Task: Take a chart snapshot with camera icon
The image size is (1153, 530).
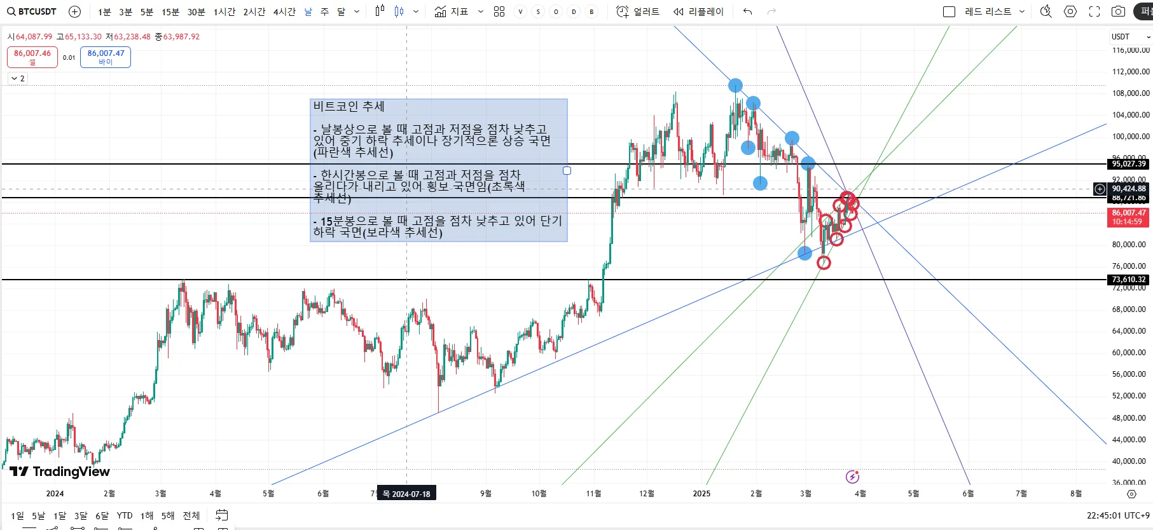Action: (1118, 11)
